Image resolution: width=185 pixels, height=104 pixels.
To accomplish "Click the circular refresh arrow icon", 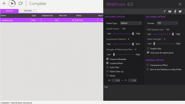I will click(x=21, y=3).
